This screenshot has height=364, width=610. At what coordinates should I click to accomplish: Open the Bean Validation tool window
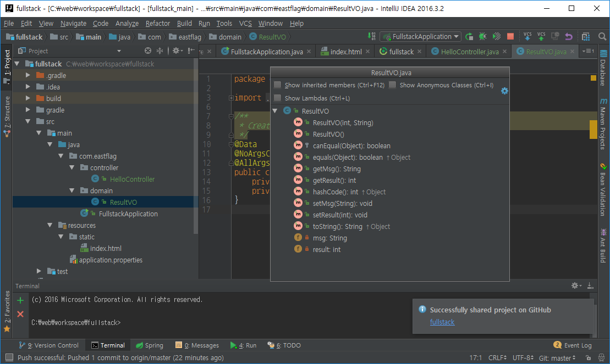pyautogui.click(x=603, y=189)
